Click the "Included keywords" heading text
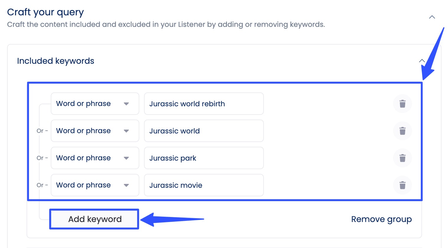Screen dimensions: 448x248 (55, 61)
